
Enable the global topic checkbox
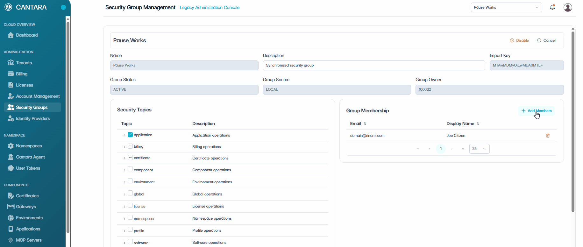coord(130,193)
